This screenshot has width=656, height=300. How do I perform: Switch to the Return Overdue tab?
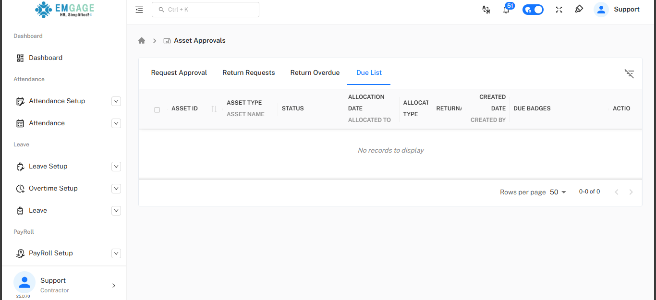315,73
